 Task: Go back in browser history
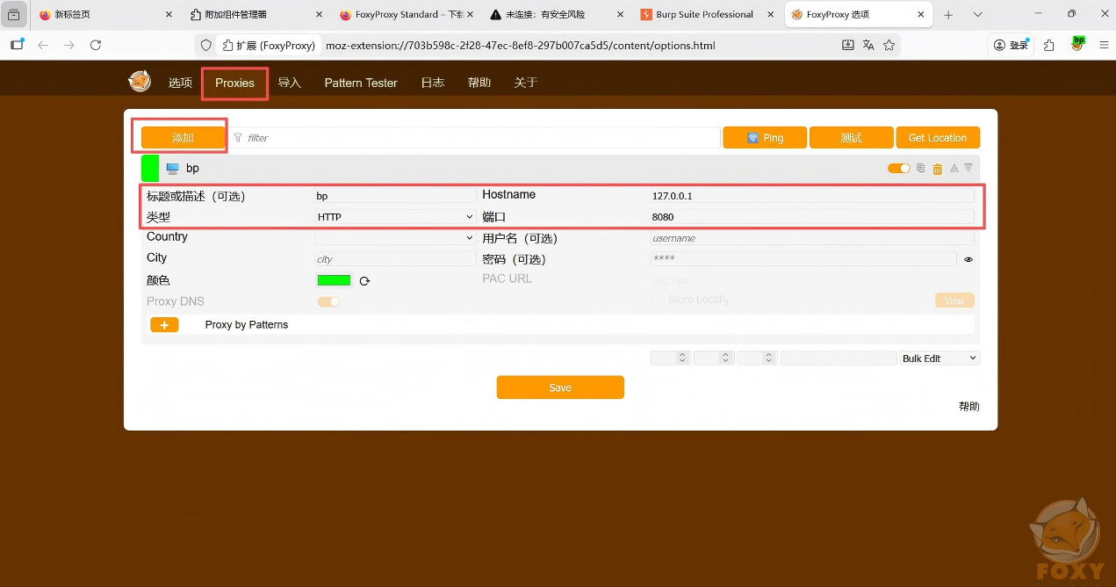point(43,45)
